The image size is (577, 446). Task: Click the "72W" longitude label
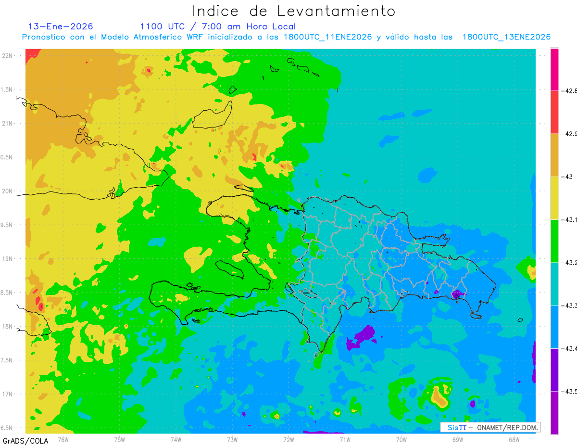(x=288, y=439)
